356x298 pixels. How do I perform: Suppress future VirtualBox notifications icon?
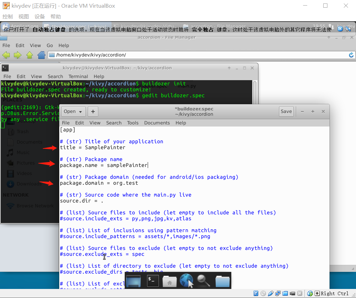click(x=348, y=29)
